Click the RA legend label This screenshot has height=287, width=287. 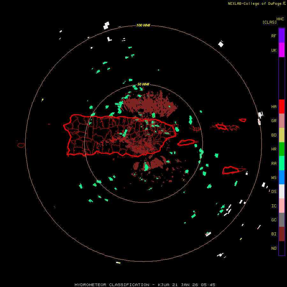274,164
